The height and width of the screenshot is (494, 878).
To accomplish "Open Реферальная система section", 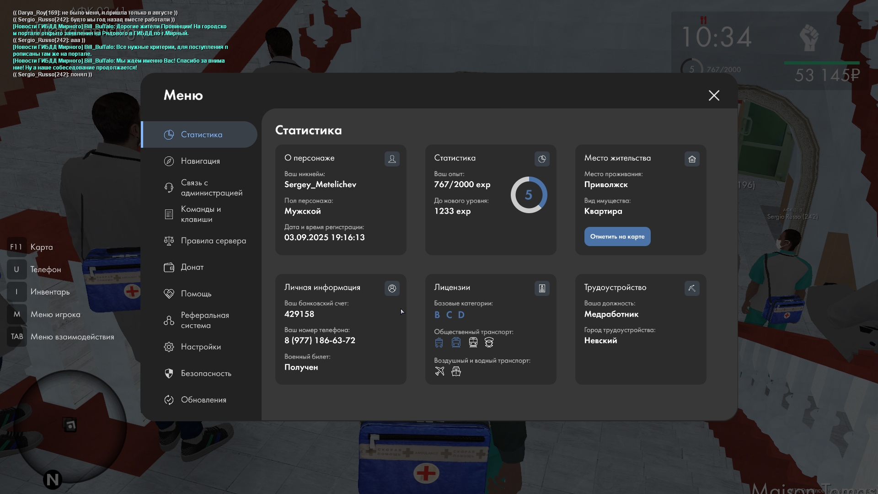I will point(204,320).
